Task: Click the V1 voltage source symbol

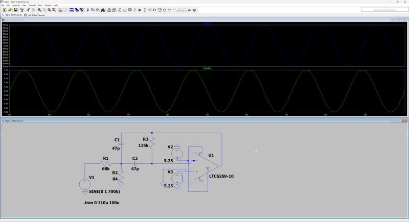Action: [85, 184]
